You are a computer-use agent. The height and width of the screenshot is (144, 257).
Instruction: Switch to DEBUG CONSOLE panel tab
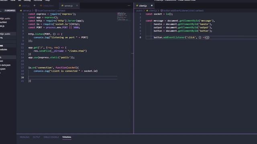pos(51,137)
